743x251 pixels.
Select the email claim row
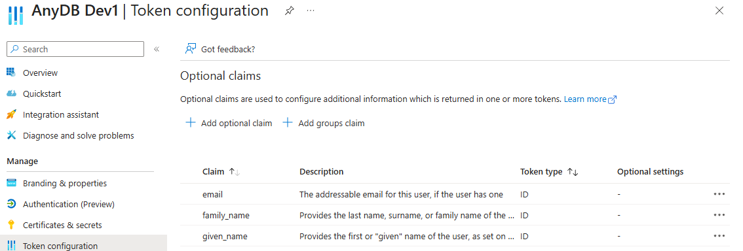point(455,194)
